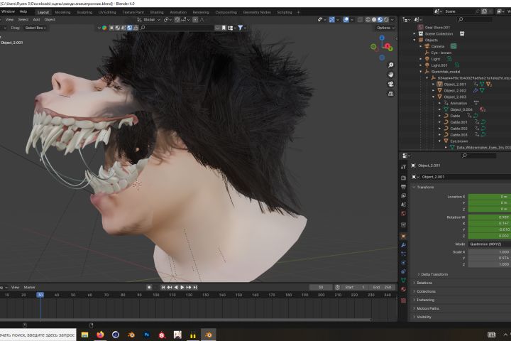
Task: Select Cable.001 in the outliner
Action: (460, 121)
